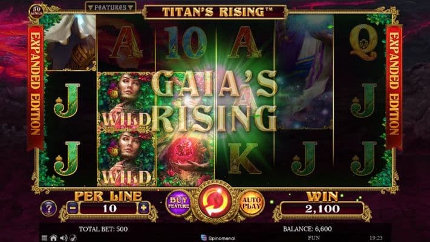The width and height of the screenshot is (430, 242).
Task: Click the Win amount 2,100 display
Action: [x=322, y=209]
